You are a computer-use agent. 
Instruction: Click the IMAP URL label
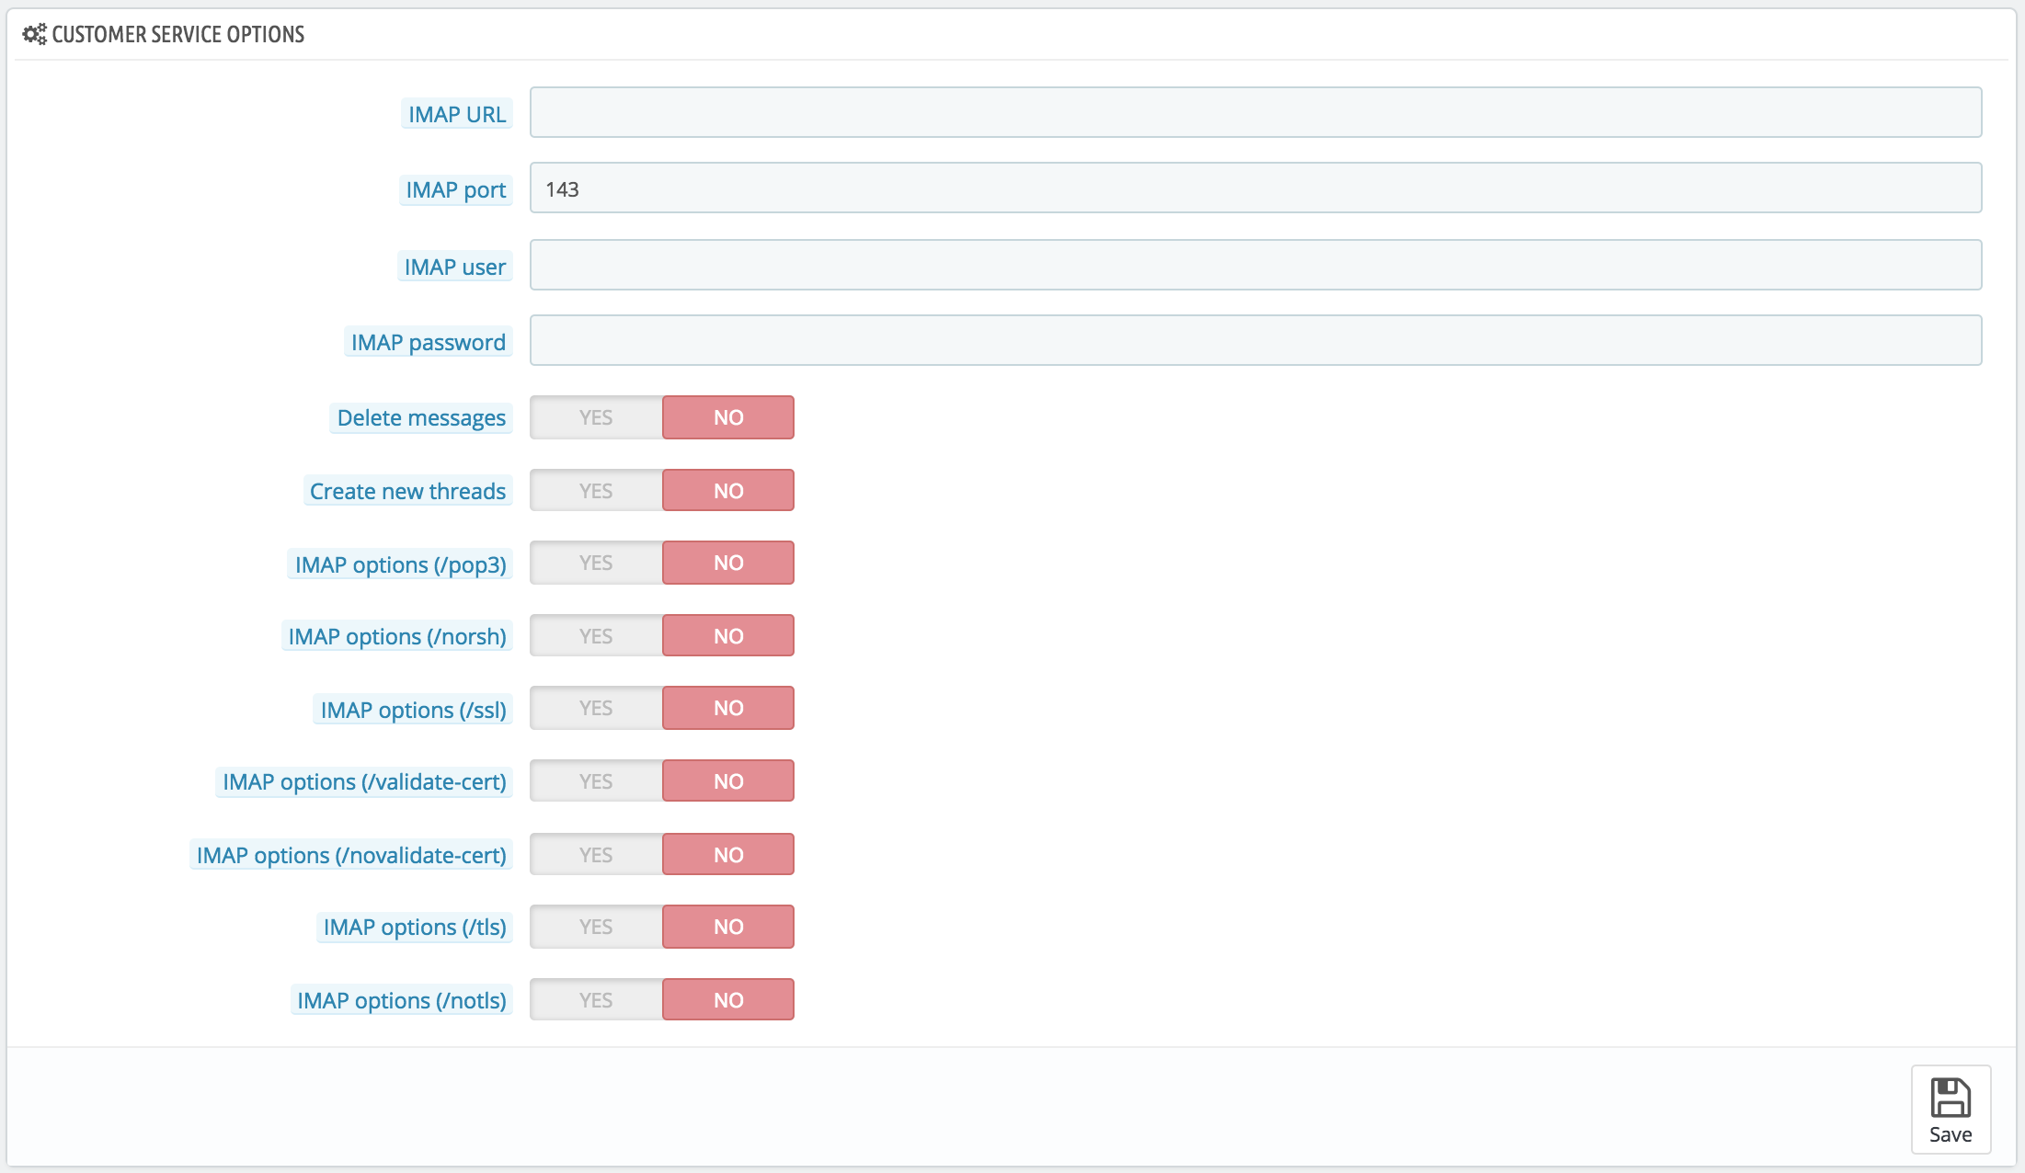click(x=457, y=115)
